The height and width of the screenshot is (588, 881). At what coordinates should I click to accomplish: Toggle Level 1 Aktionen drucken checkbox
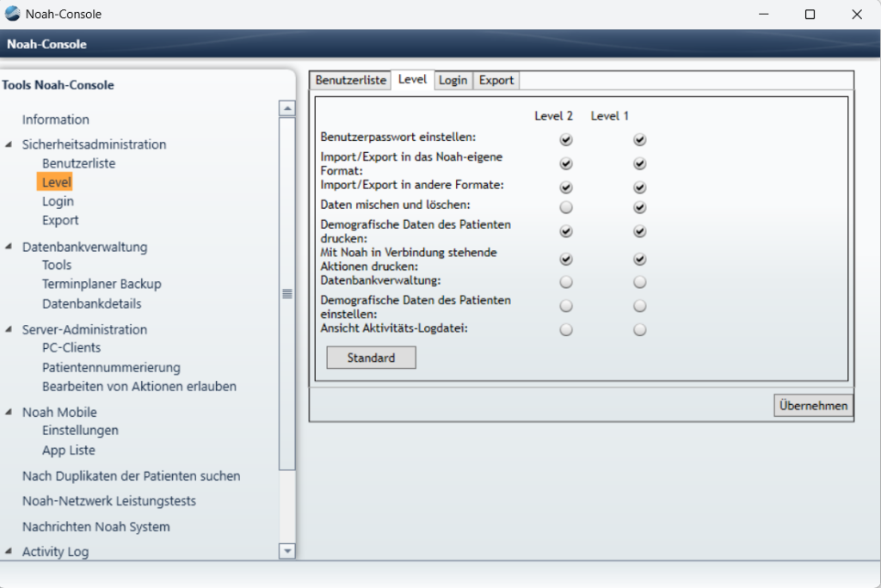coord(639,259)
